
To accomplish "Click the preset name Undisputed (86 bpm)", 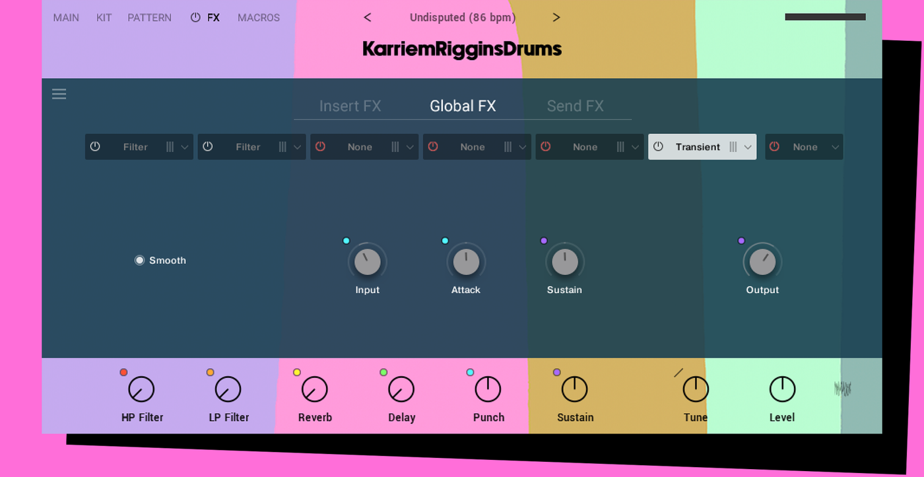I will click(463, 18).
